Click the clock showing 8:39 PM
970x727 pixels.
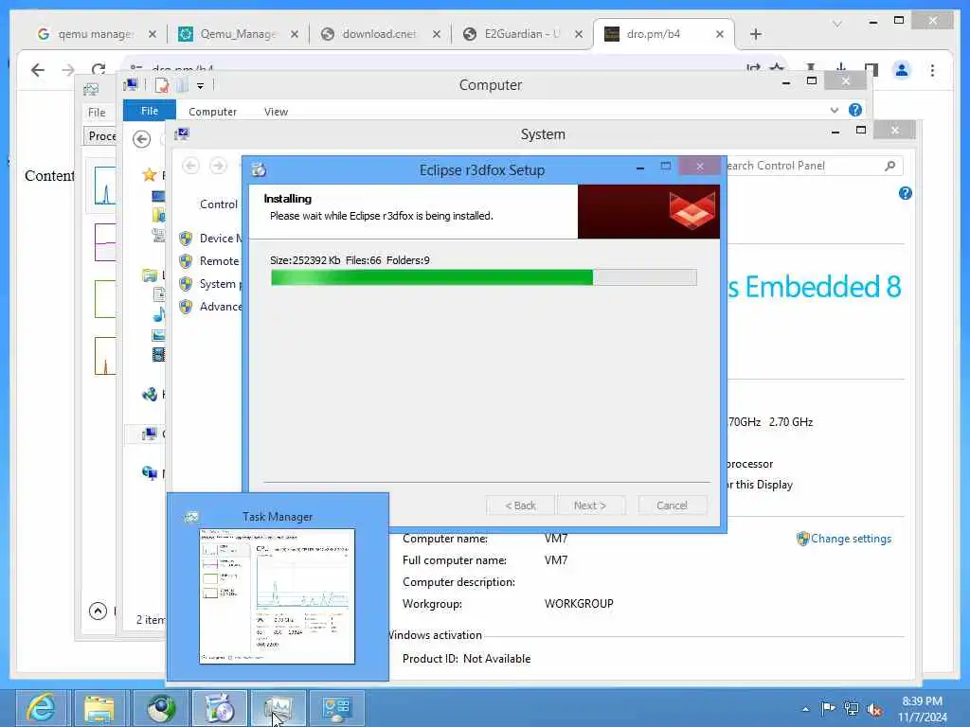pos(922,701)
